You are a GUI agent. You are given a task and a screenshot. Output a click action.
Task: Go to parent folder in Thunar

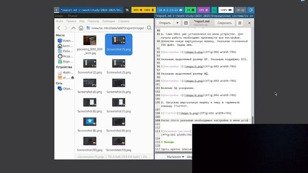(74, 28)
